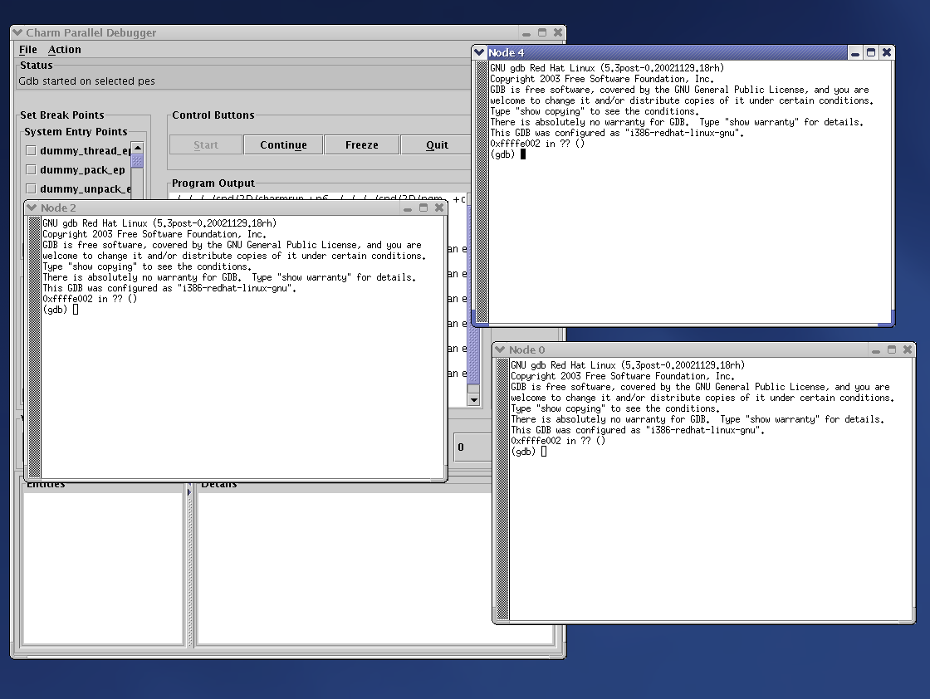Minimize the Node 0 gdb window
Screen dimensions: 930x699
(875, 350)
